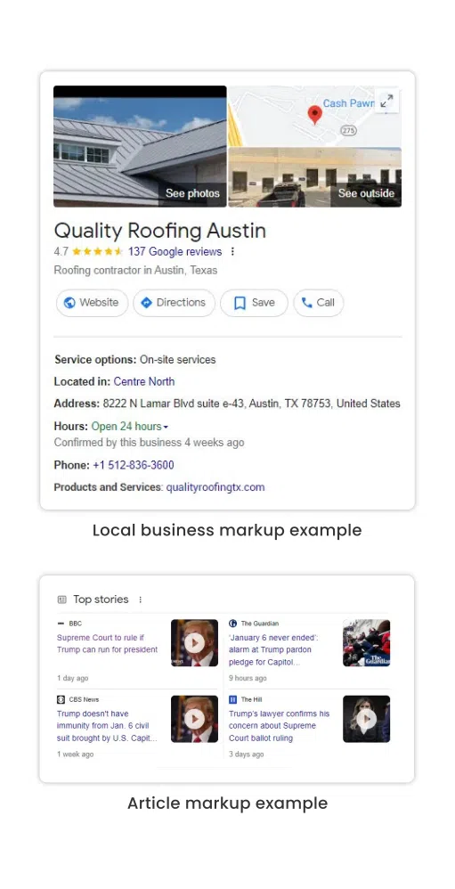The height and width of the screenshot is (889, 455).
Task: Click the phone number +1 512-836-3600
Action: [134, 465]
